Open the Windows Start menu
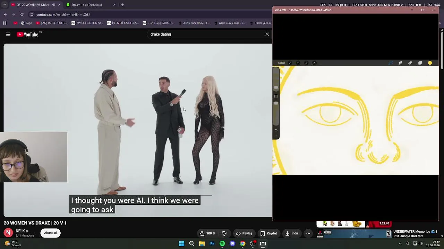This screenshot has height=249, width=444. (x=181, y=243)
